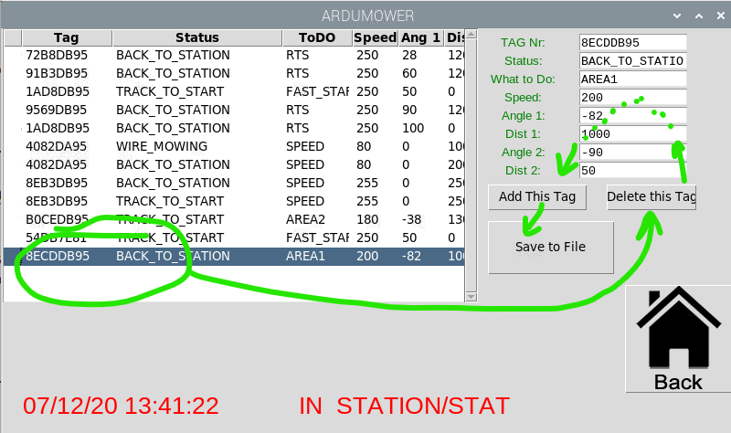This screenshot has height=433, width=731.
Task: Click the window maximize chevron in title bar
Action: (699, 16)
